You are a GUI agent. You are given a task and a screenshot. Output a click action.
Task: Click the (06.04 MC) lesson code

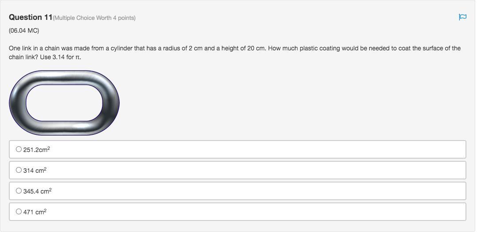24,30
